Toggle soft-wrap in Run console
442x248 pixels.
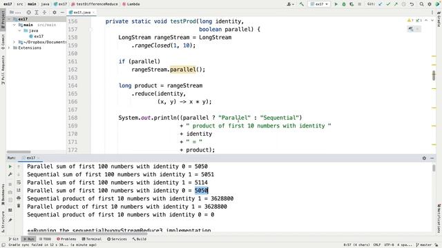[19, 183]
